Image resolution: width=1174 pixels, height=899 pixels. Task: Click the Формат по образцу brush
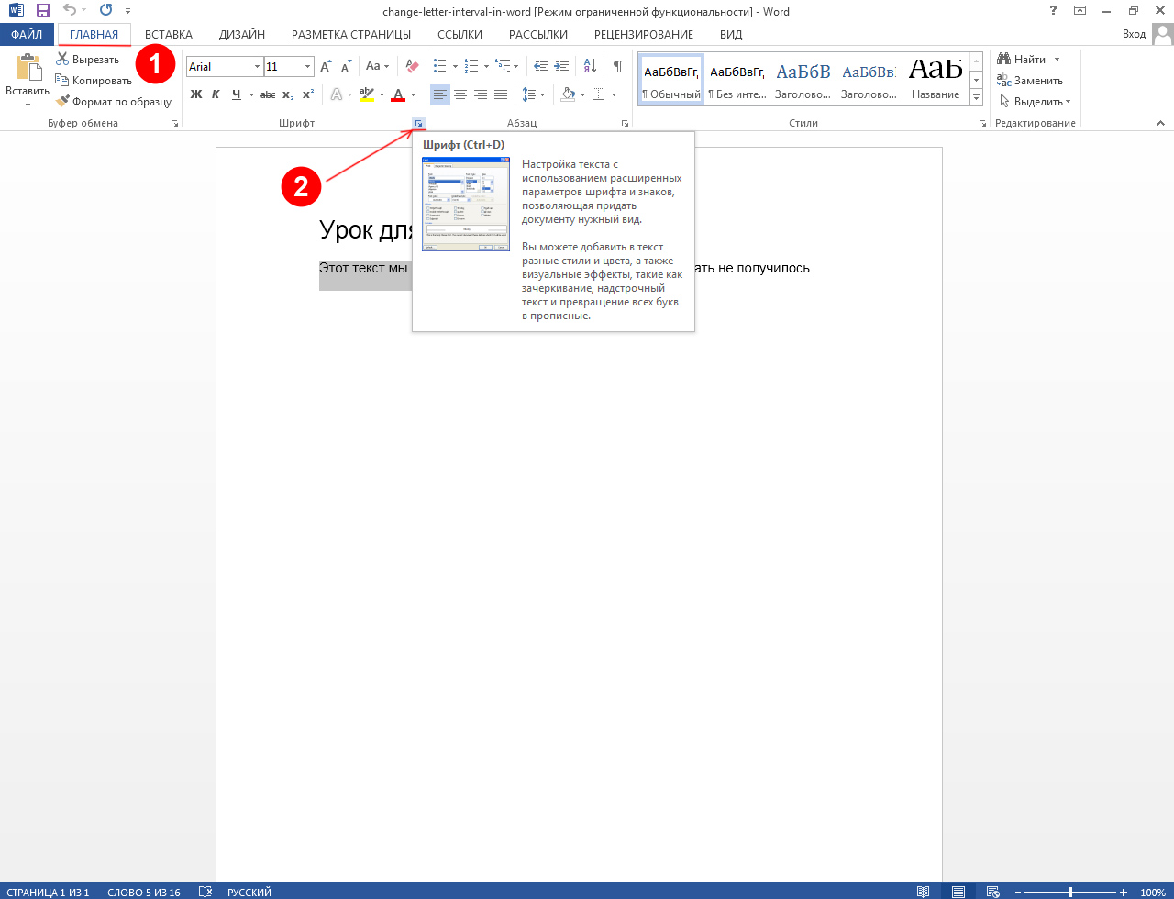pyautogui.click(x=114, y=102)
